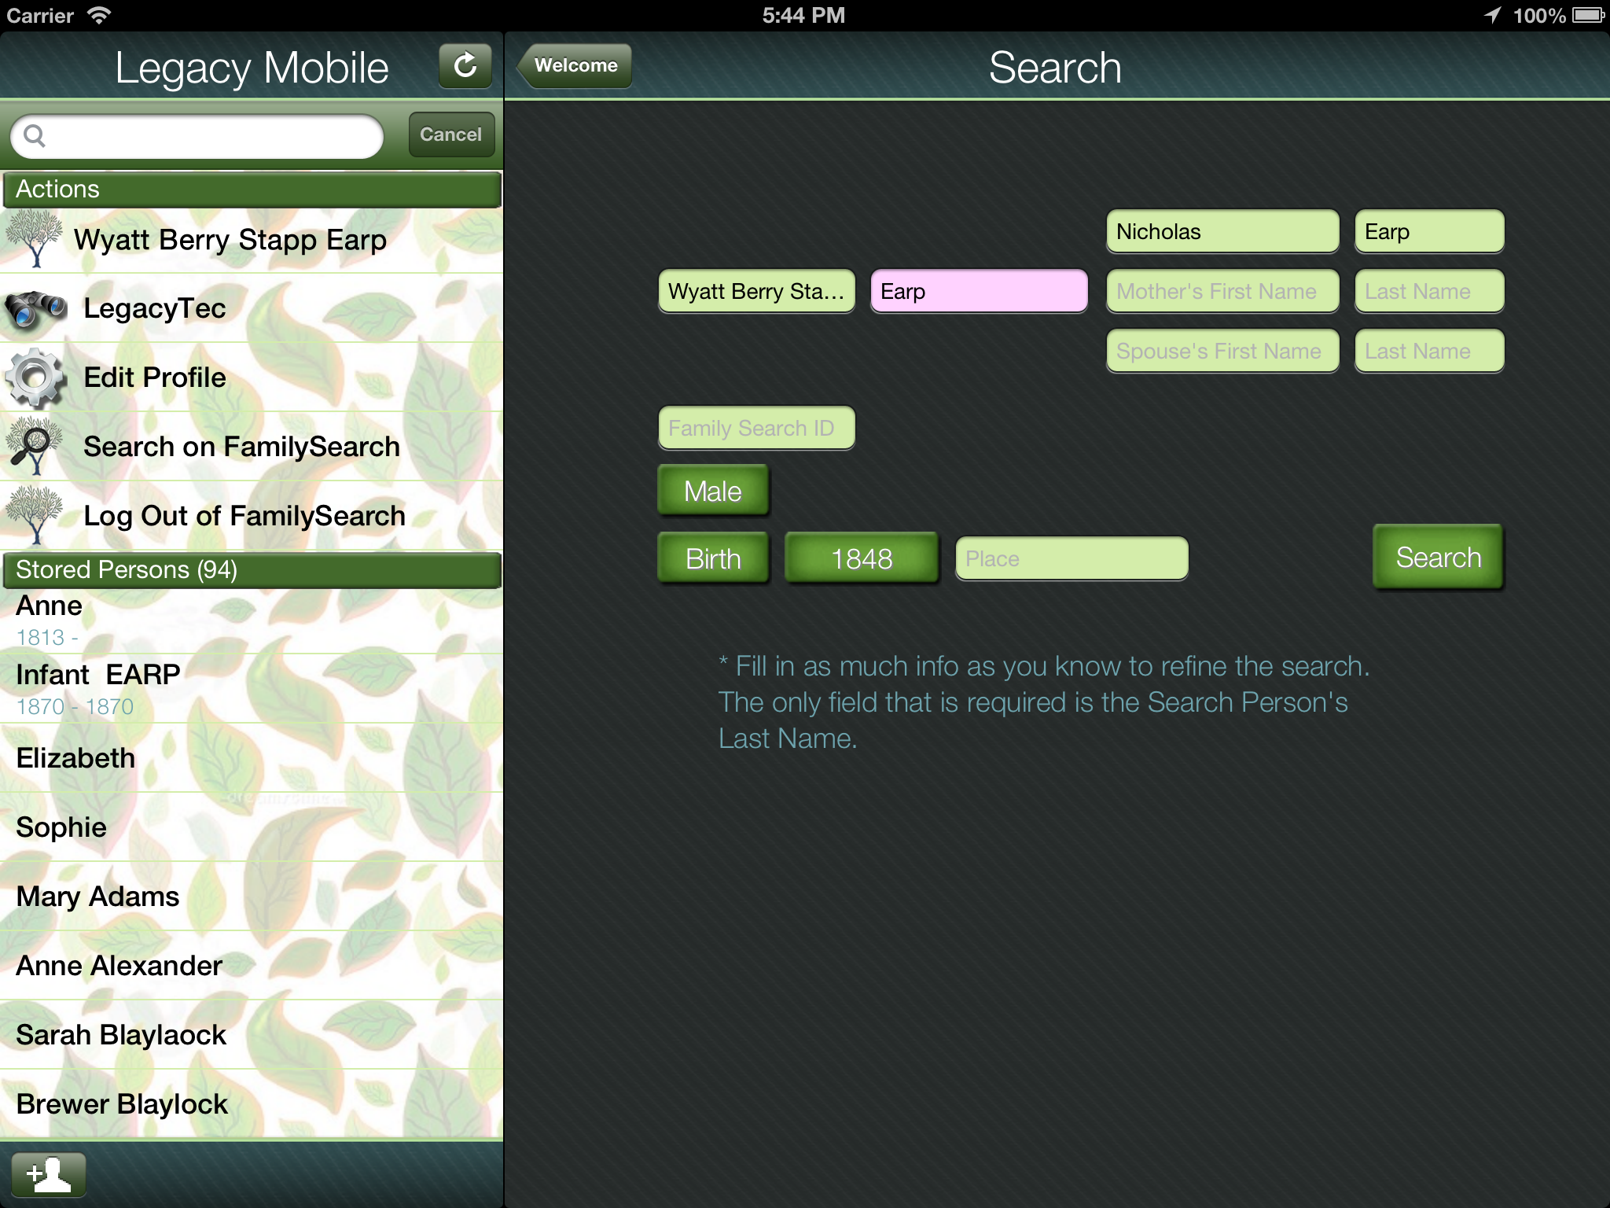Image resolution: width=1610 pixels, height=1208 pixels.
Task: Click the gear icon for Edit Profile
Action: [35, 377]
